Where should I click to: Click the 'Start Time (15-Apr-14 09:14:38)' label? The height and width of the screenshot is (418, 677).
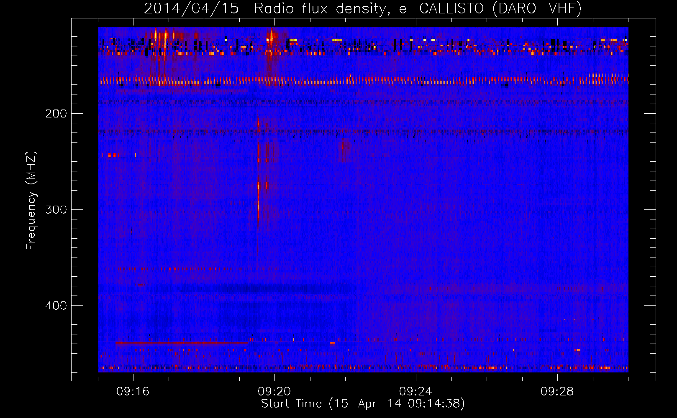point(363,403)
